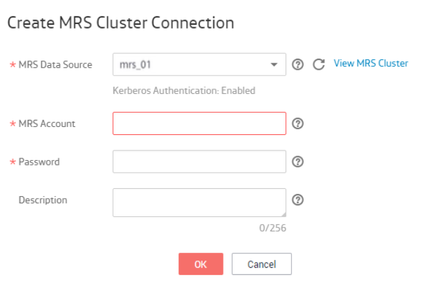
Task: Select the MRS Data Source label
Action: tap(55, 64)
